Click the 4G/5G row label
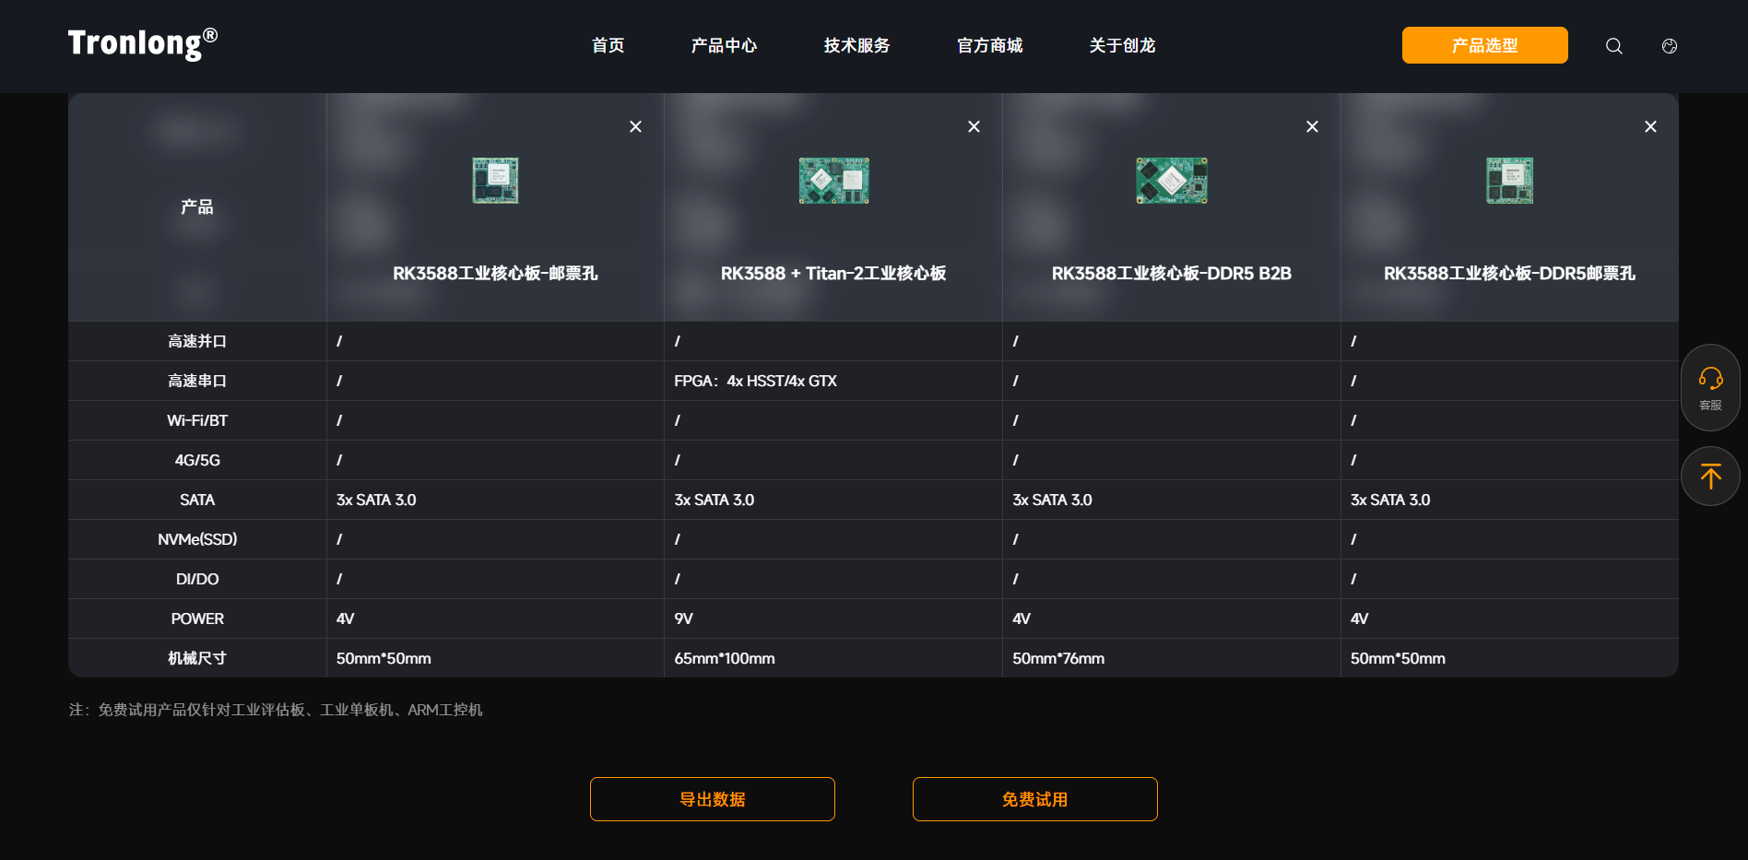 (197, 460)
